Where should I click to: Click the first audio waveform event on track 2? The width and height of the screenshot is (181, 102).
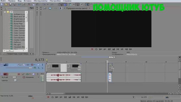(64, 77)
